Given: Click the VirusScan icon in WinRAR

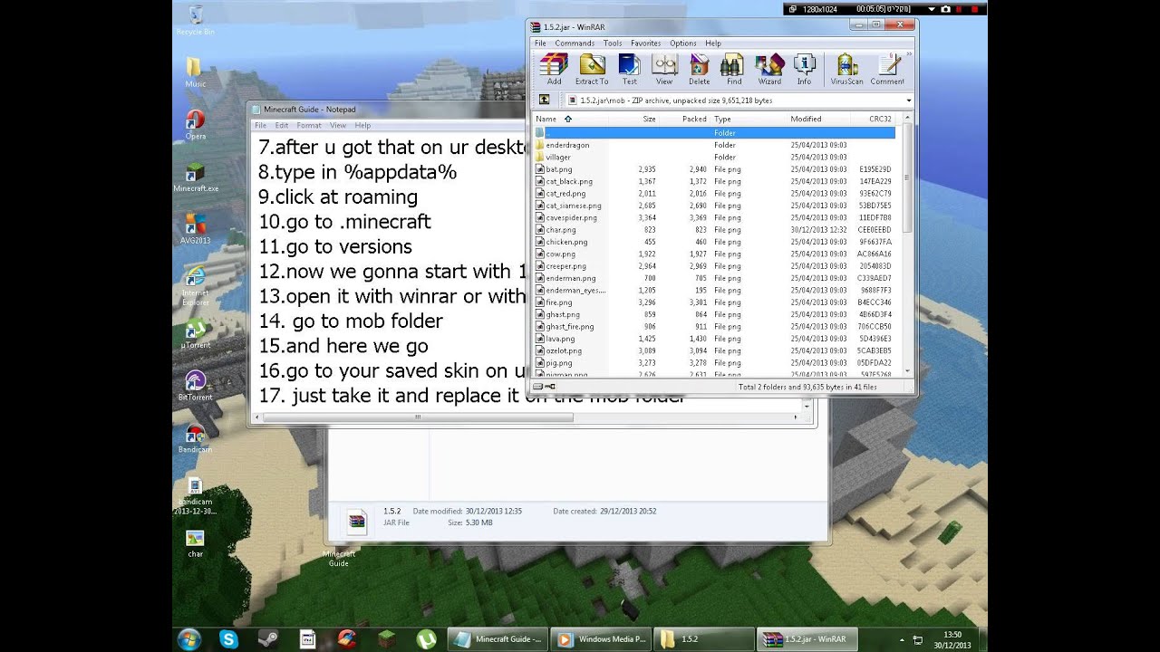Looking at the screenshot, I should [x=846, y=69].
